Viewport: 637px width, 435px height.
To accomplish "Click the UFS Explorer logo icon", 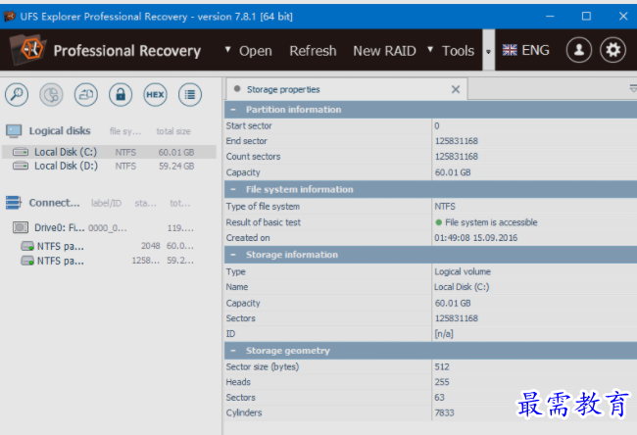I will tap(28, 50).
